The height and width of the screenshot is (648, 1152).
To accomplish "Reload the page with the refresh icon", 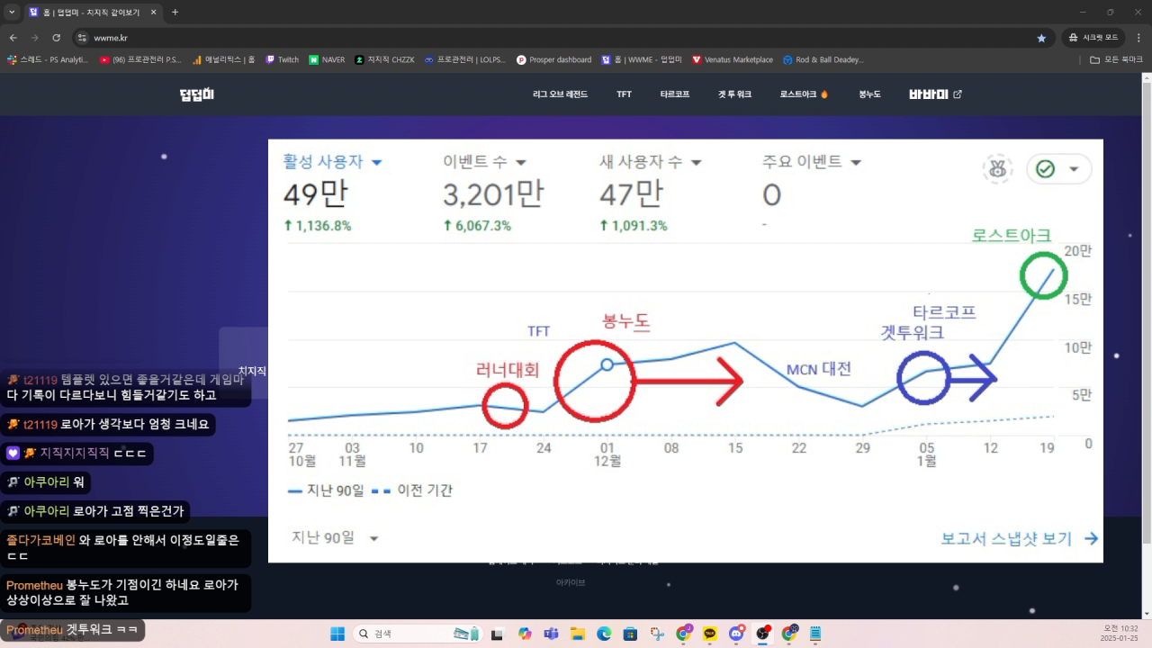I will [x=56, y=38].
